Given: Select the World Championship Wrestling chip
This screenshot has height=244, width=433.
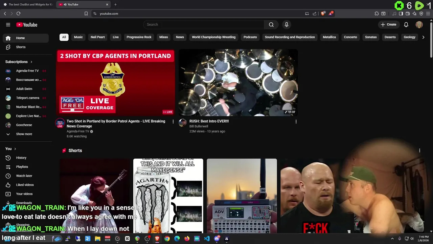Looking at the screenshot, I should (214, 37).
